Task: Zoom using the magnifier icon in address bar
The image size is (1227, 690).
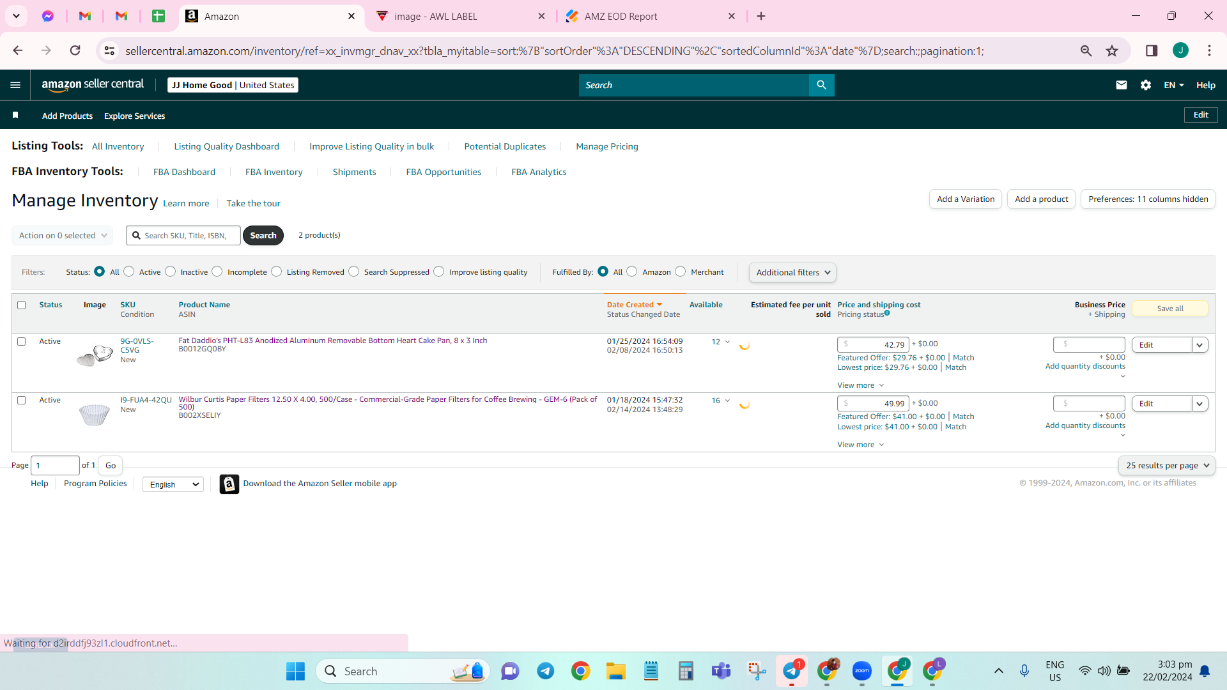Action: coord(1086,50)
